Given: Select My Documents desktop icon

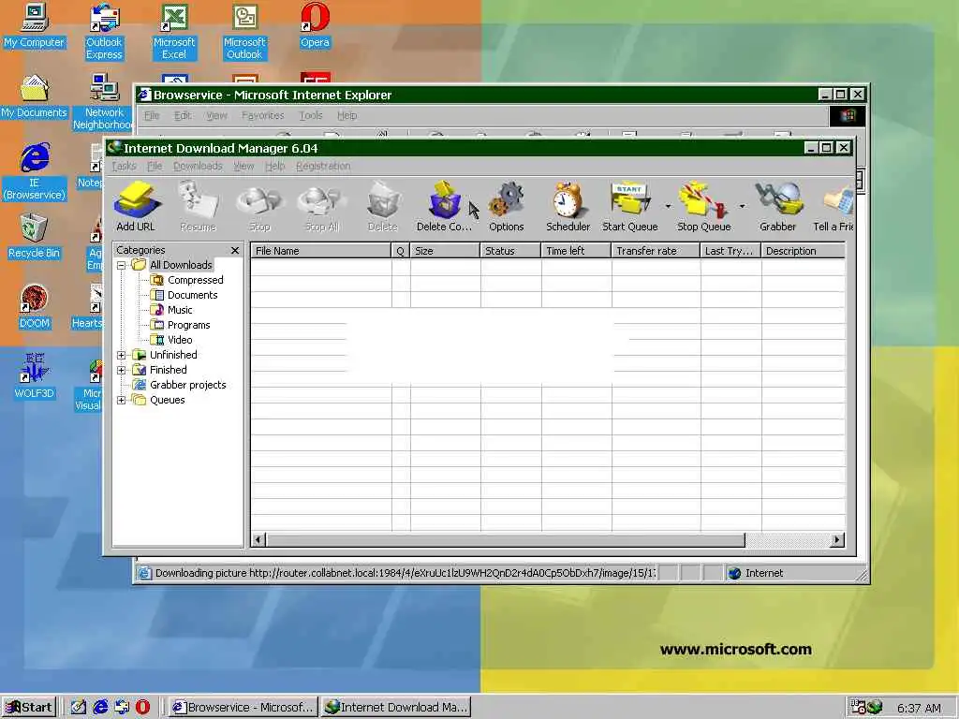Looking at the screenshot, I should 34,96.
